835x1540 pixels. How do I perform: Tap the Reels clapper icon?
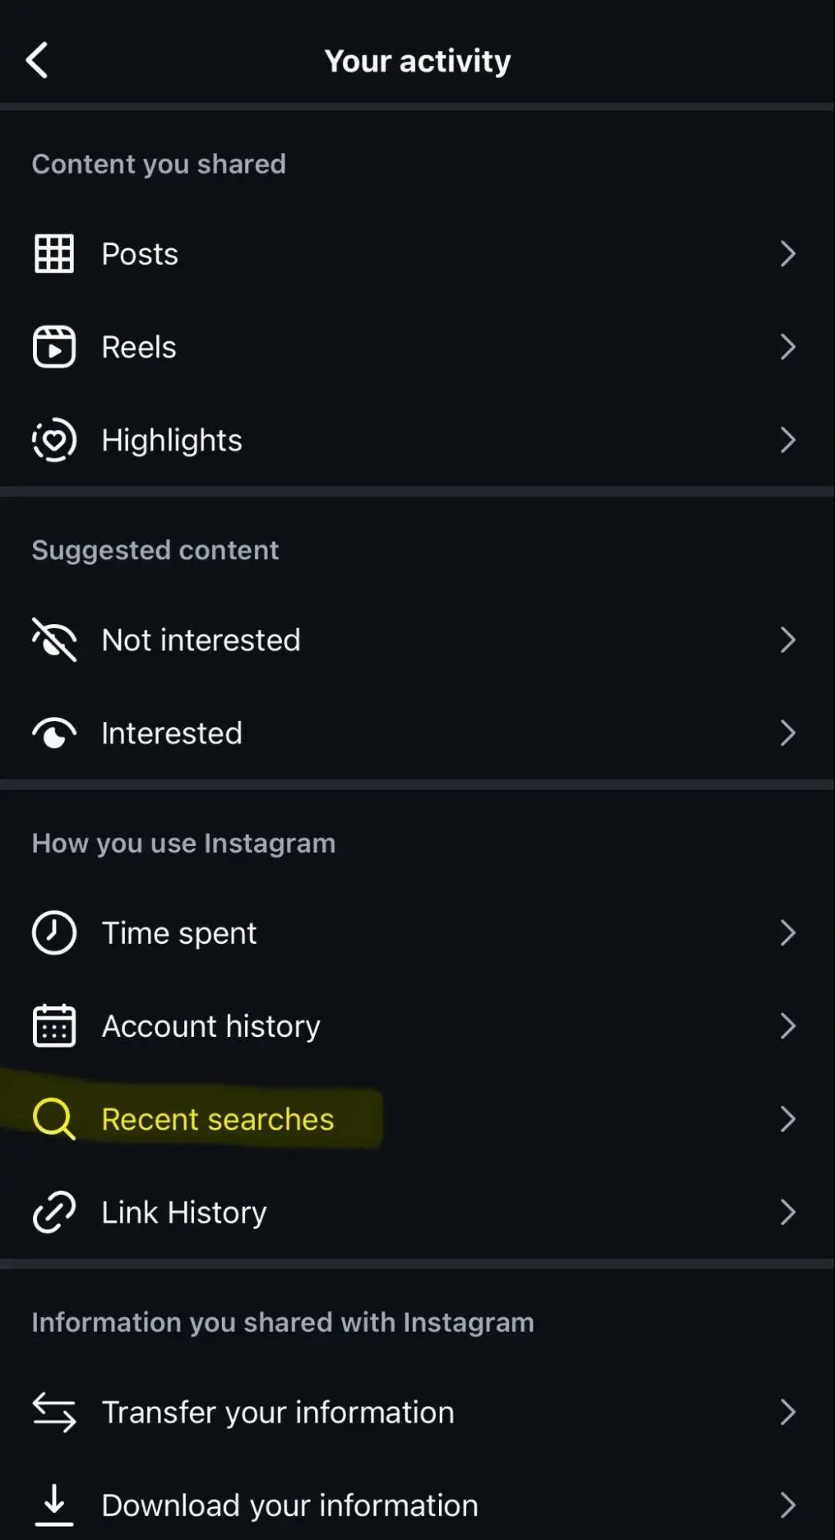pos(54,347)
